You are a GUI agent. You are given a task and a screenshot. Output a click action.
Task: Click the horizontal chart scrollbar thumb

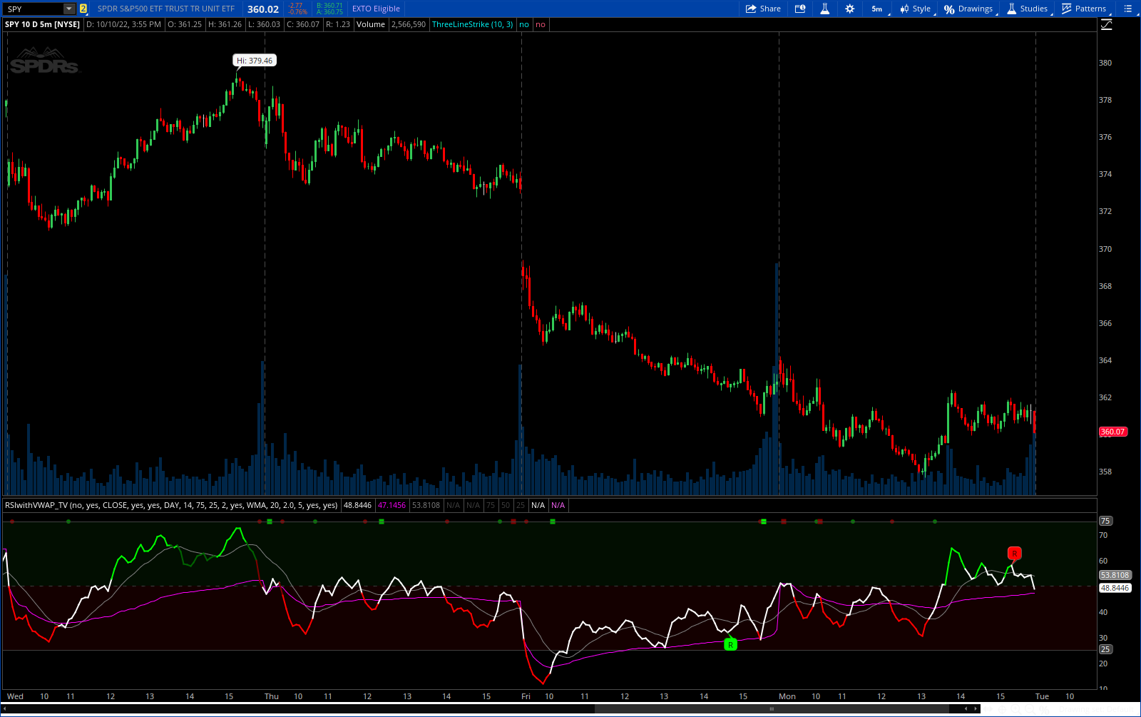point(772,709)
